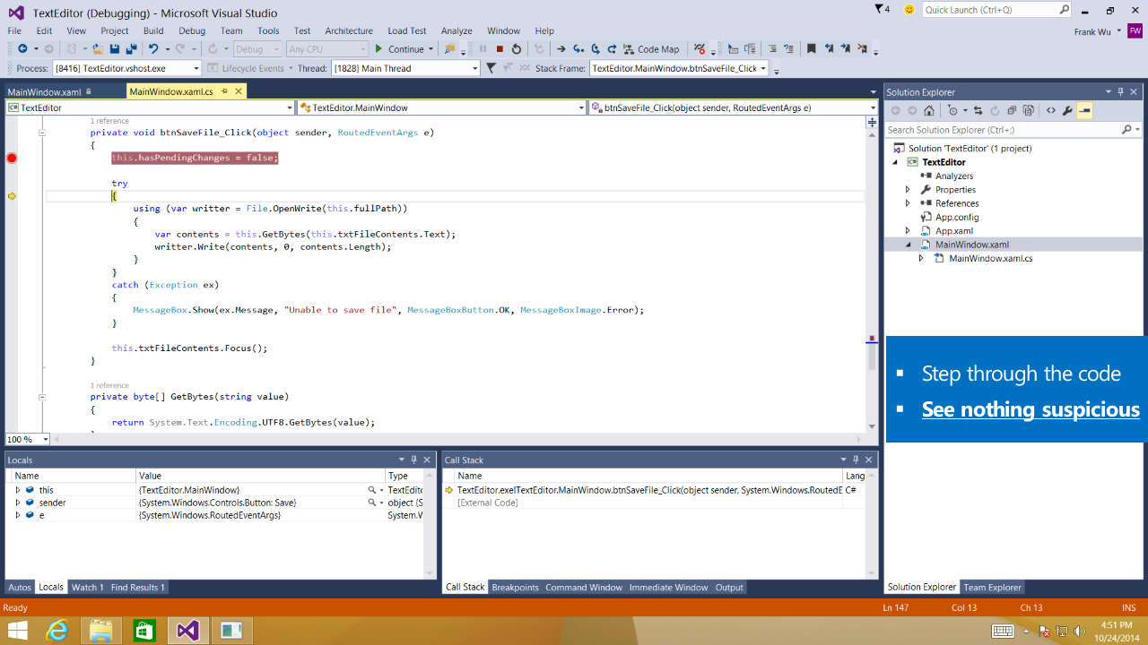Toggle Preview Selected Items in Solution Explorer
The height and width of the screenshot is (645, 1148).
(1084, 111)
